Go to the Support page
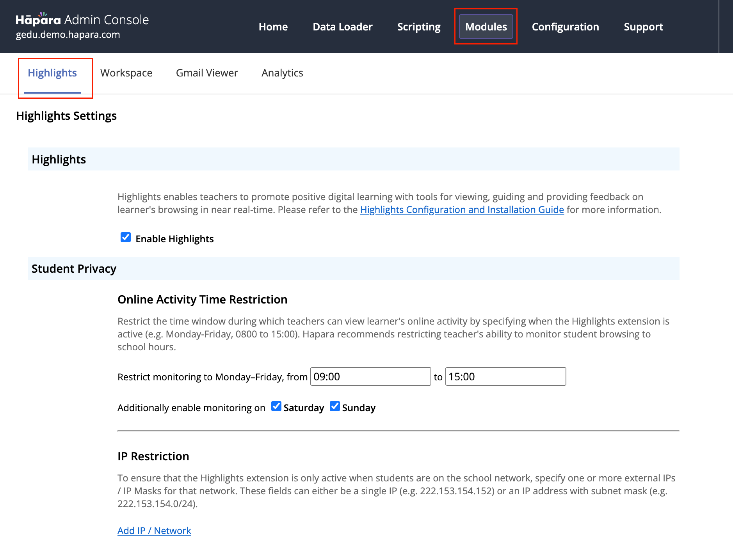 point(643,27)
